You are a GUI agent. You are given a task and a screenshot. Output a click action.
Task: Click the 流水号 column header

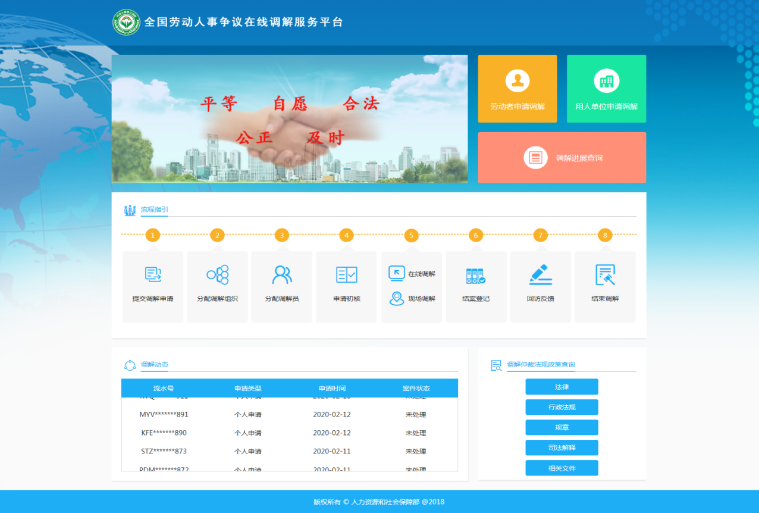click(x=164, y=388)
